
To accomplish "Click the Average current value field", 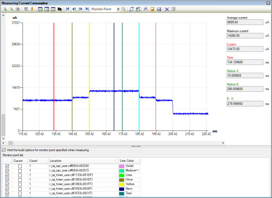I will [x=244, y=21].
